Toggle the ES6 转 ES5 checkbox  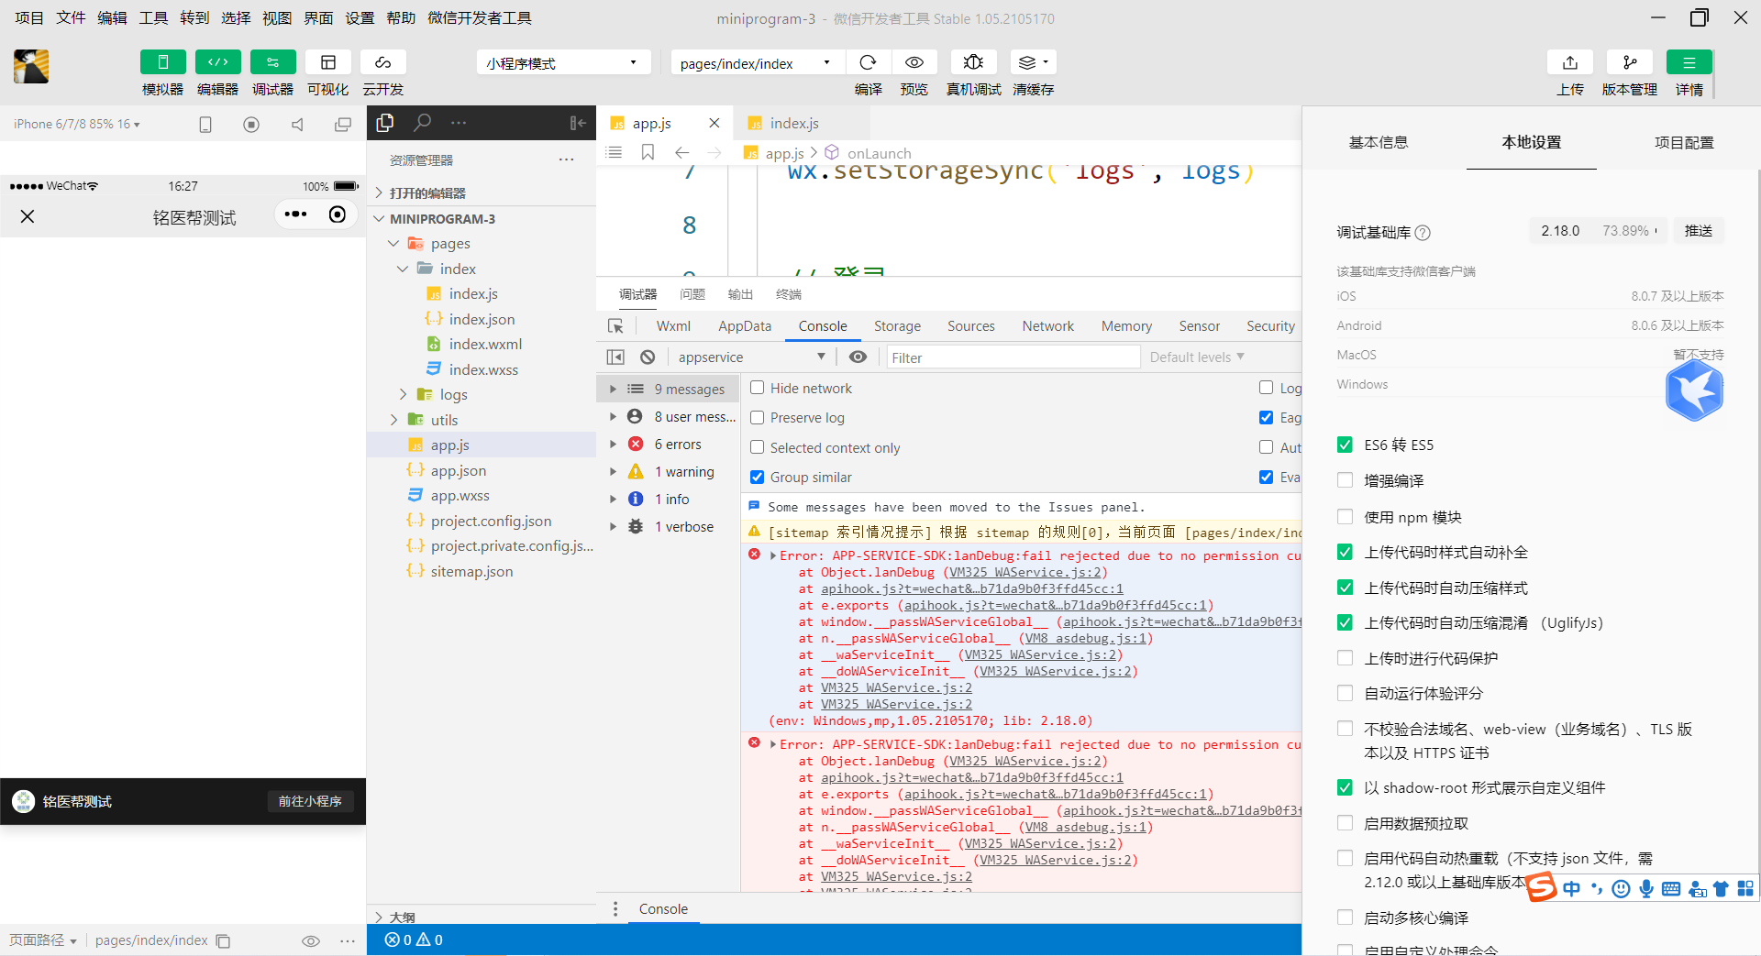point(1345,445)
